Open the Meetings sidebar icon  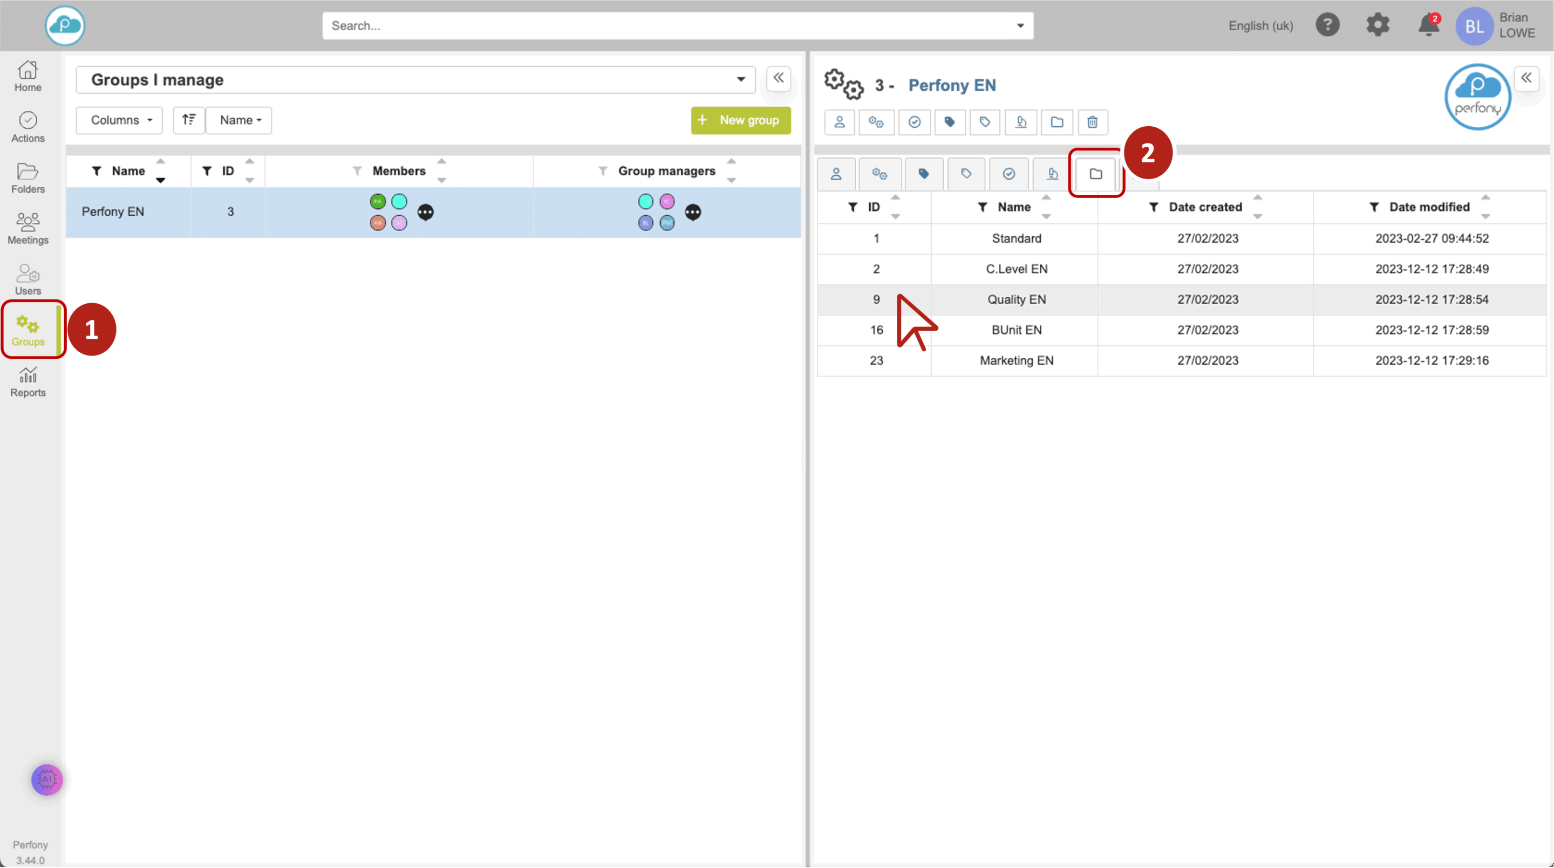point(28,229)
